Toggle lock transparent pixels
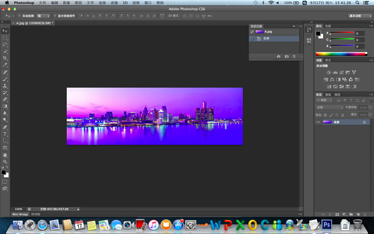 point(325,115)
